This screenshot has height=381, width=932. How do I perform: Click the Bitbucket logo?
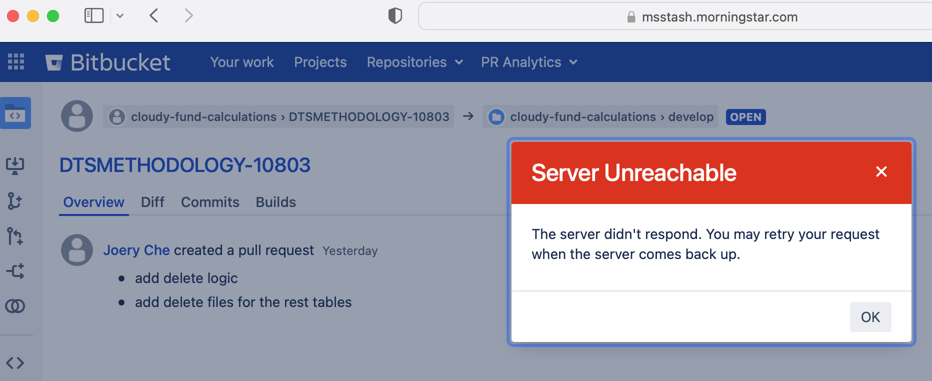[x=108, y=62]
